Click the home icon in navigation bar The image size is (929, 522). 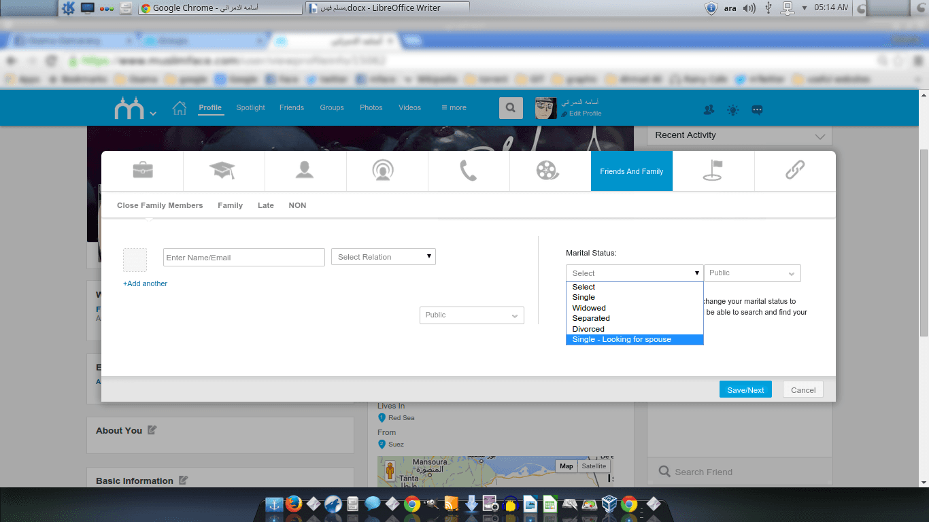(x=180, y=107)
